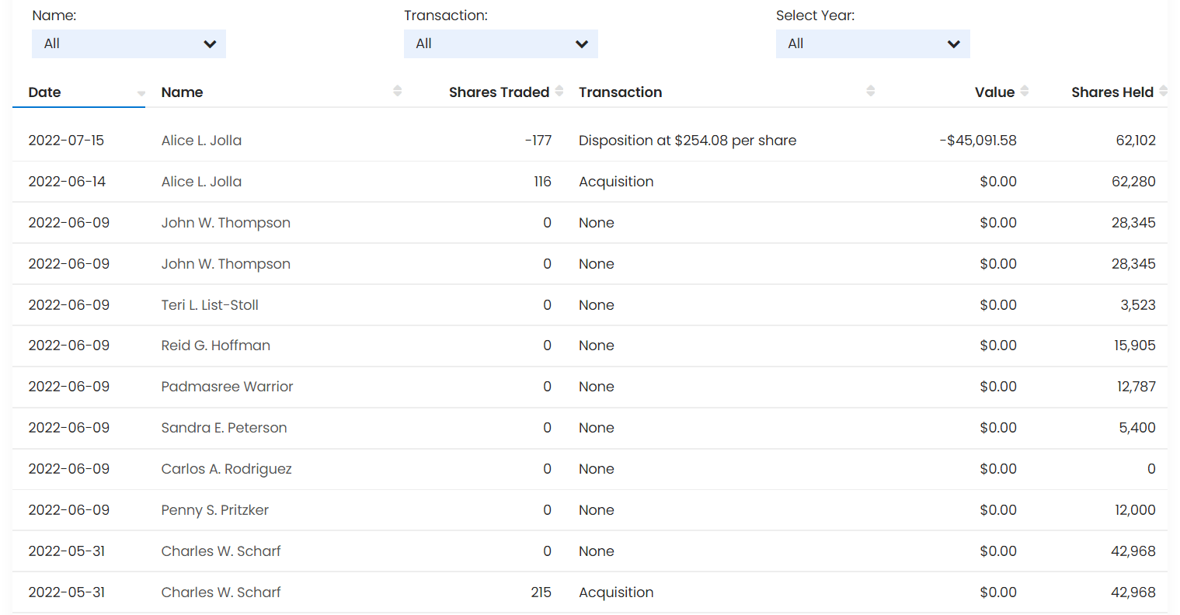Select Teri L. List-Stoll name
This screenshot has height=615, width=1180.
[210, 305]
